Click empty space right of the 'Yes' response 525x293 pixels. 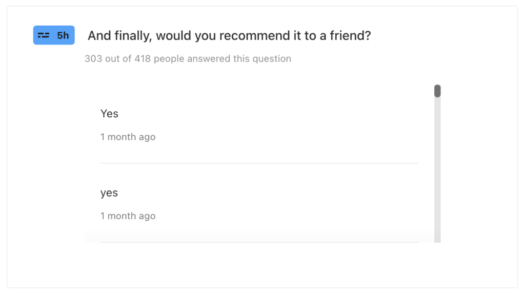(282, 114)
